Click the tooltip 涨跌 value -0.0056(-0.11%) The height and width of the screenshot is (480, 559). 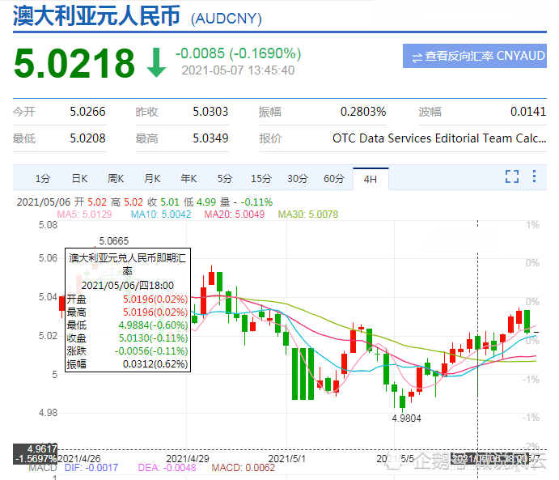coord(151,351)
